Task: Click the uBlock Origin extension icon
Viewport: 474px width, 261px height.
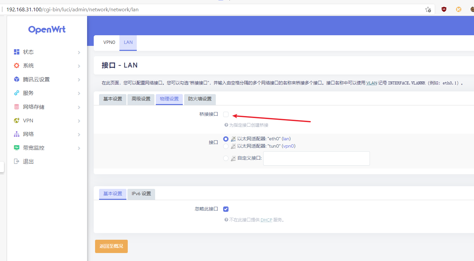Action: [444, 9]
